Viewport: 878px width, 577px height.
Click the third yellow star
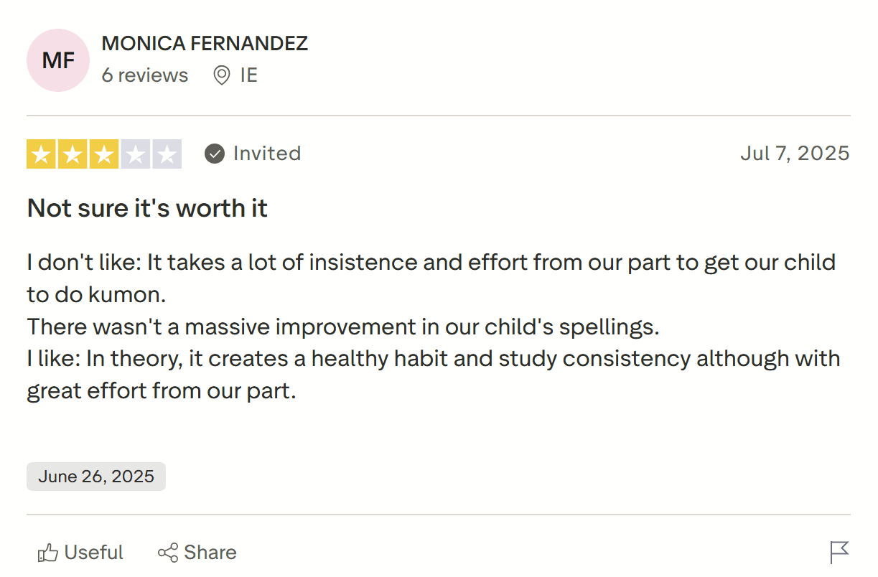104,154
